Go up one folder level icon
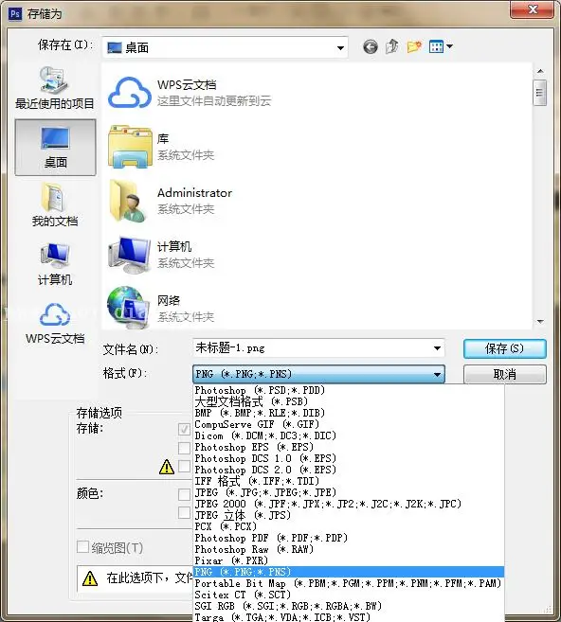The height and width of the screenshot is (622, 561). pyautogui.click(x=392, y=46)
